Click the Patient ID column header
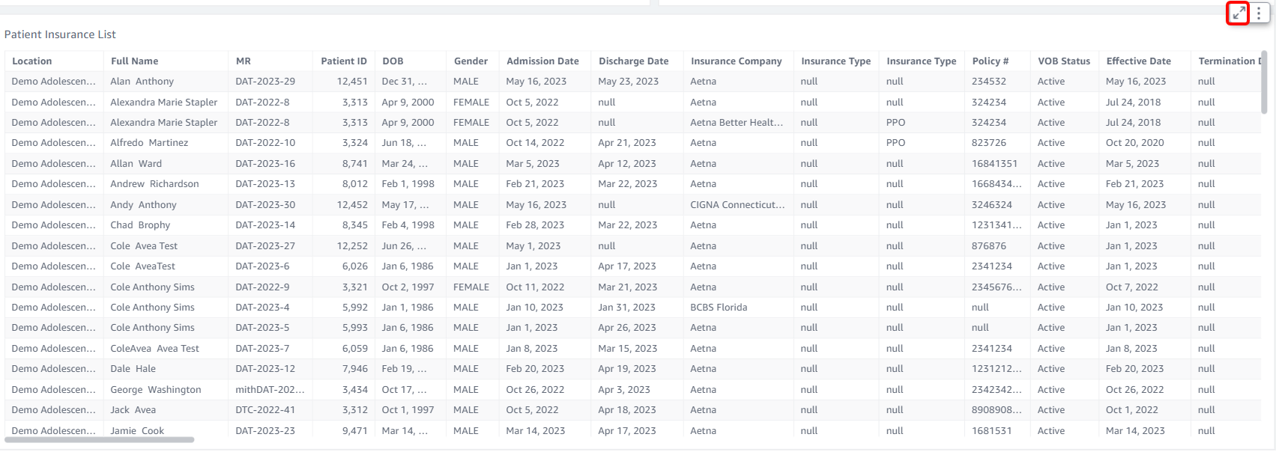This screenshot has height=455, width=1276. pyautogui.click(x=343, y=61)
